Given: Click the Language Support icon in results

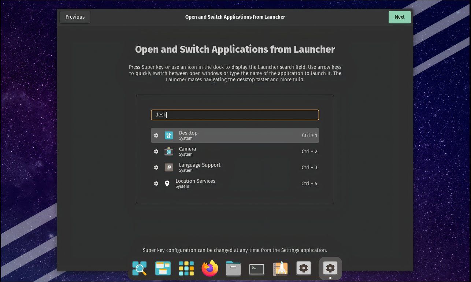Looking at the screenshot, I should 168,167.
